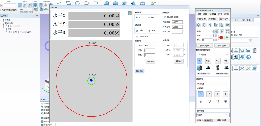The image size is (261, 126).
Task: Open the 检查 menu in SMT panel
Action: (x=220, y=14)
